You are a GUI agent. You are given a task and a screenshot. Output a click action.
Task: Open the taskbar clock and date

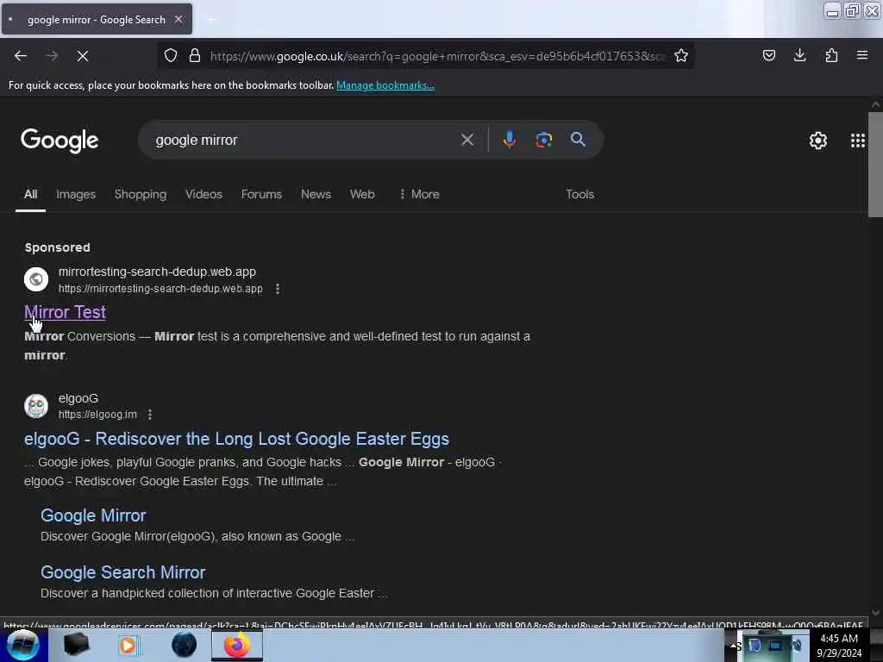pos(839,646)
